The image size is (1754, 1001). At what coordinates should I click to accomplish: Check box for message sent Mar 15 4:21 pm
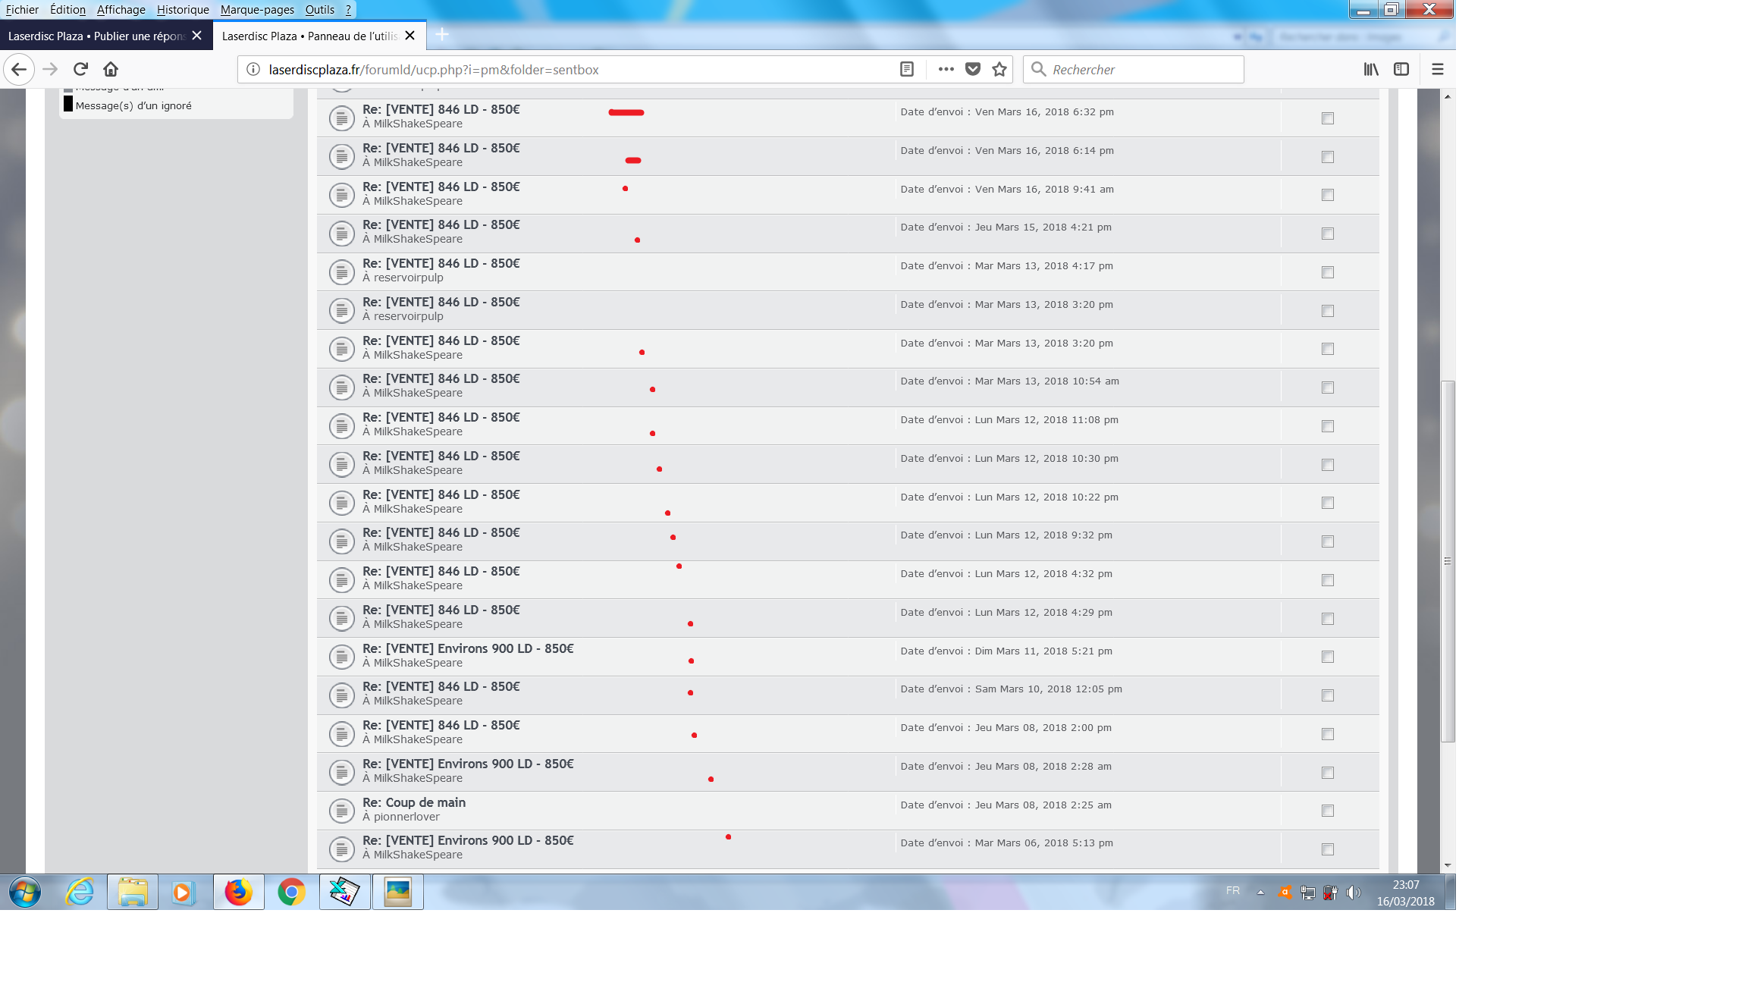[x=1327, y=234]
